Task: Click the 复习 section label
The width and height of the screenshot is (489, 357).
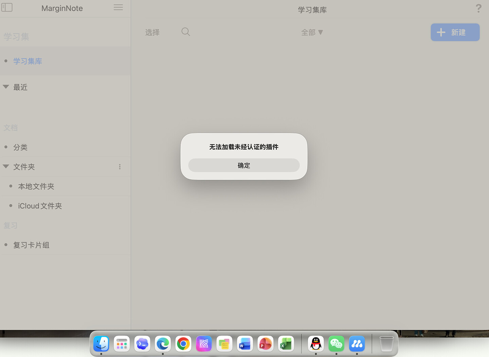Action: 11,226
